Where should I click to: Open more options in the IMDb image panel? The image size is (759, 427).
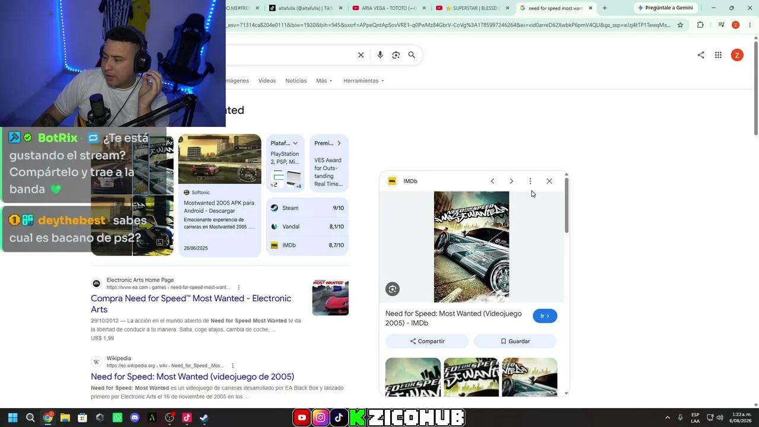530,181
